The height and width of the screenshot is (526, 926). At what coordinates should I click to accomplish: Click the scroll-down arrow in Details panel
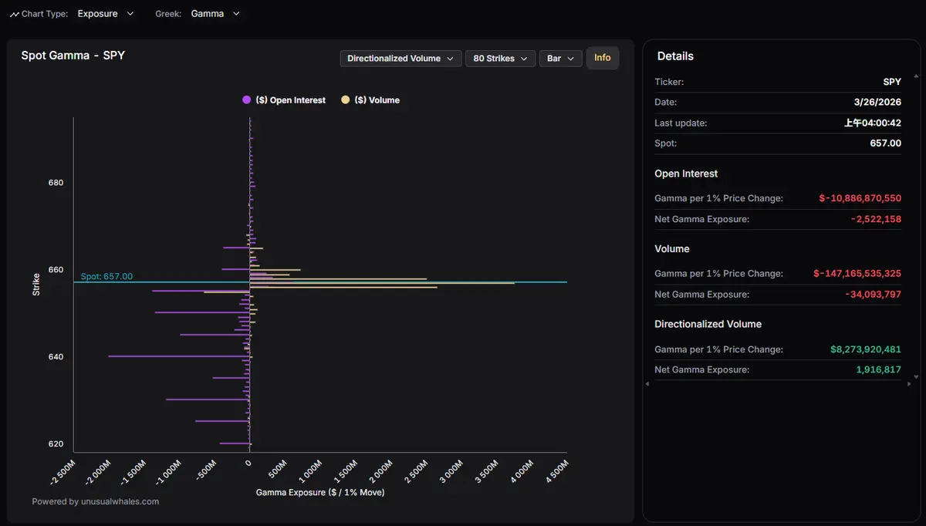point(916,375)
